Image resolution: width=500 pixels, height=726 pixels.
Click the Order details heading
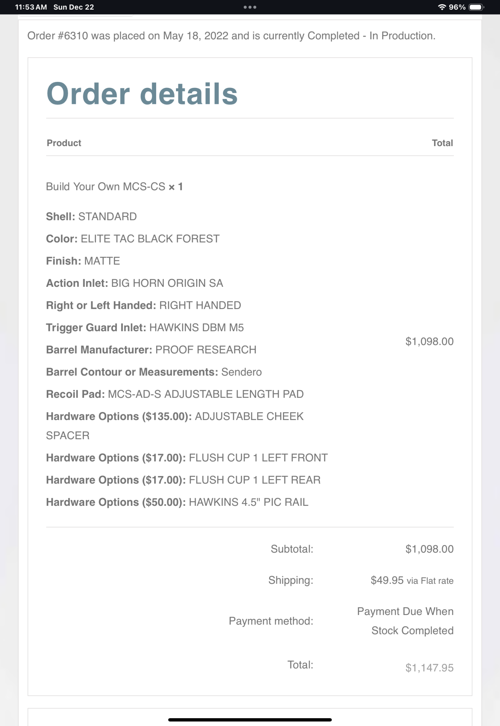[x=142, y=94]
